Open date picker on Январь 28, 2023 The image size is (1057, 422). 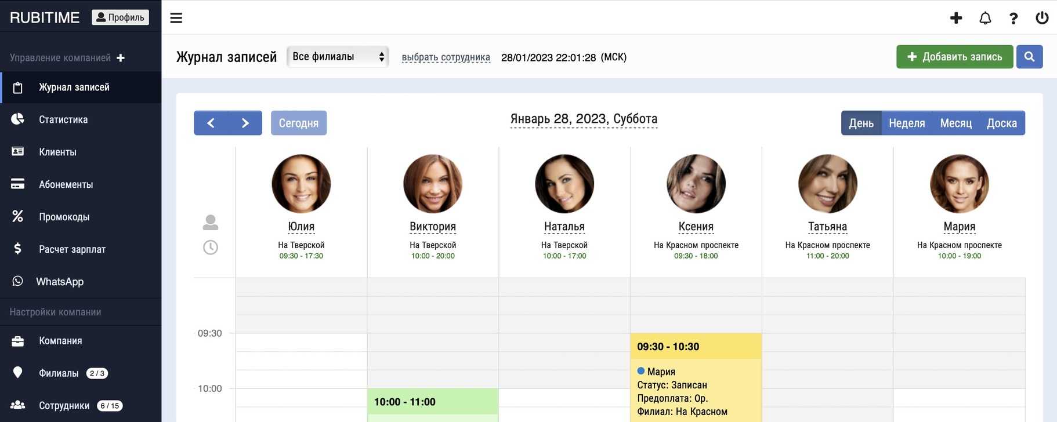[x=583, y=119]
